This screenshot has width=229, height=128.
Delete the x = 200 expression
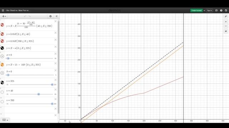point(55,99)
